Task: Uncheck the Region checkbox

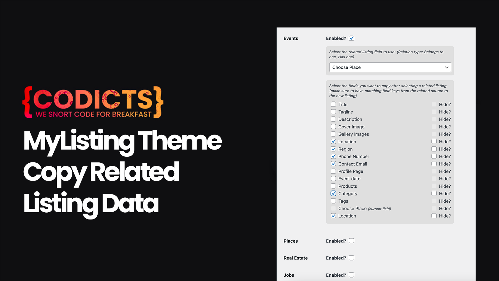Action: [x=333, y=149]
